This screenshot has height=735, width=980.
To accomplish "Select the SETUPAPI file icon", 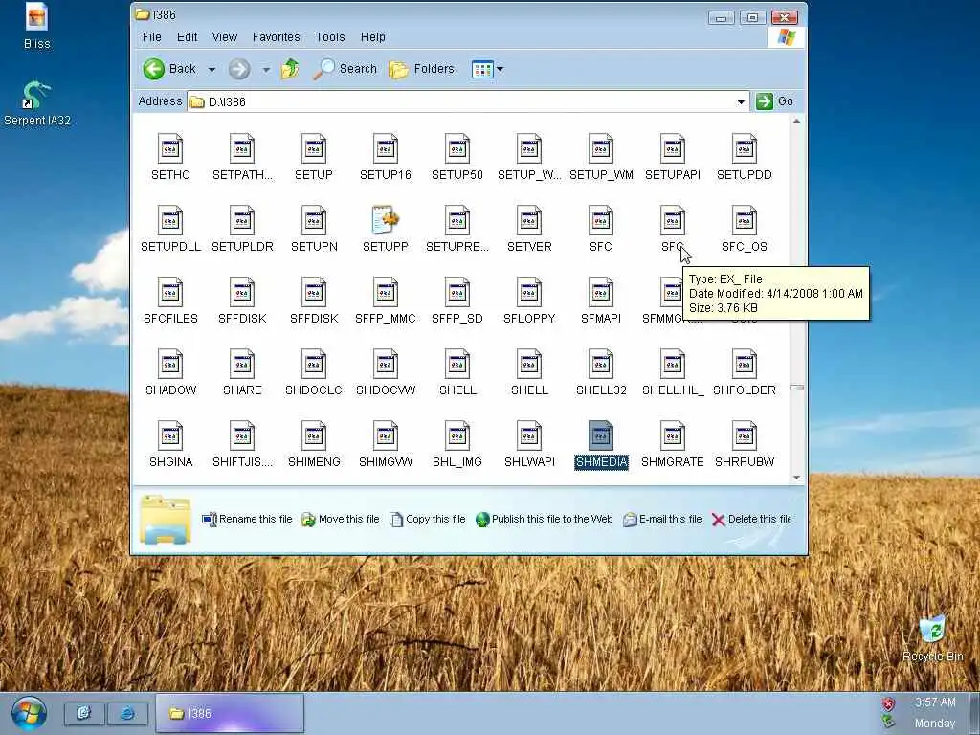I will coord(673,148).
